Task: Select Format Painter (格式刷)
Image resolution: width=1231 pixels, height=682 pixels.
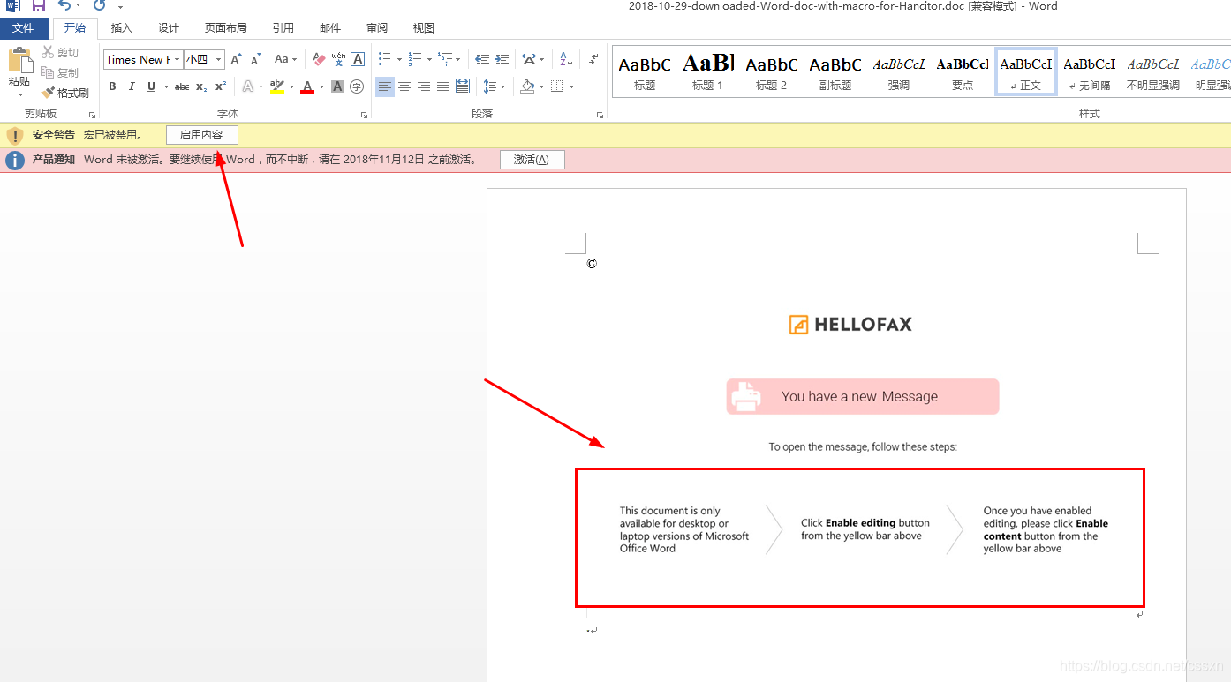Action: 64,93
